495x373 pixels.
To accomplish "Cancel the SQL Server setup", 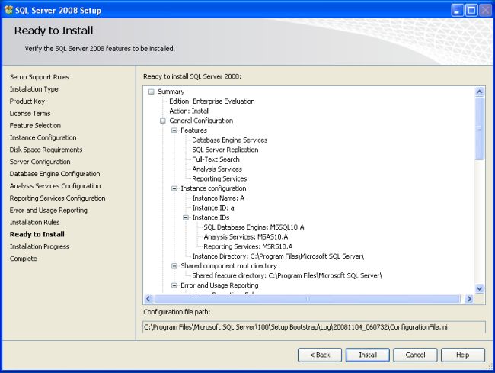I will tap(415, 355).
